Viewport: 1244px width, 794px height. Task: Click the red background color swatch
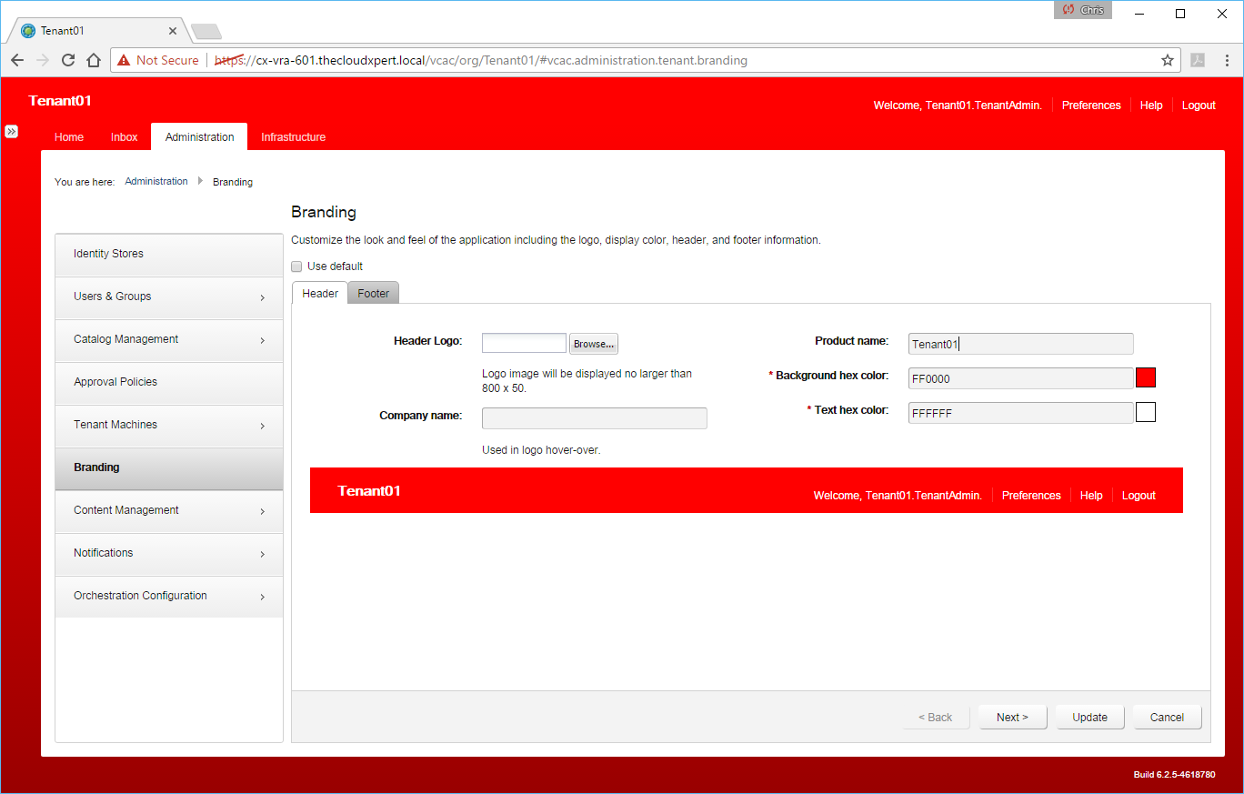pos(1146,377)
